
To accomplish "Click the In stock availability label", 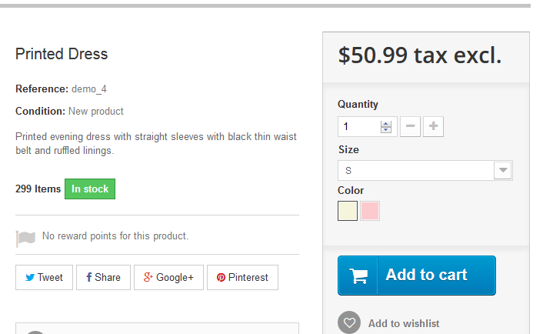I will 90,189.
